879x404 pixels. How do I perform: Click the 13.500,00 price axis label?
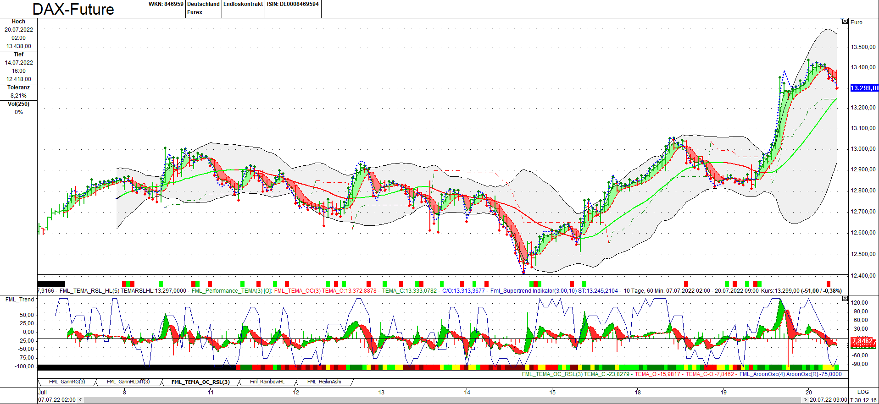[x=863, y=47]
